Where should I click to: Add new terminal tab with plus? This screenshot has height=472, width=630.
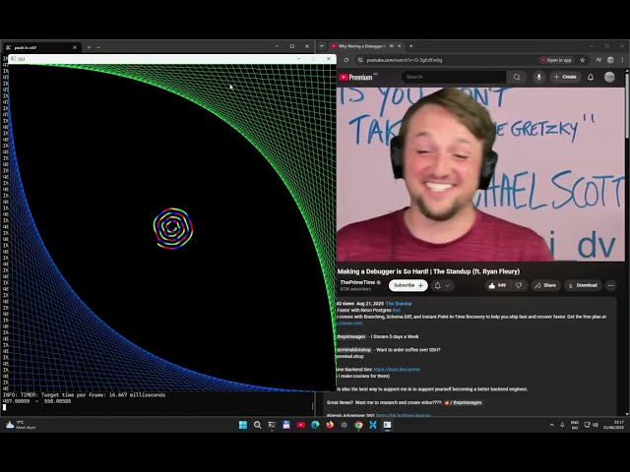pos(89,47)
